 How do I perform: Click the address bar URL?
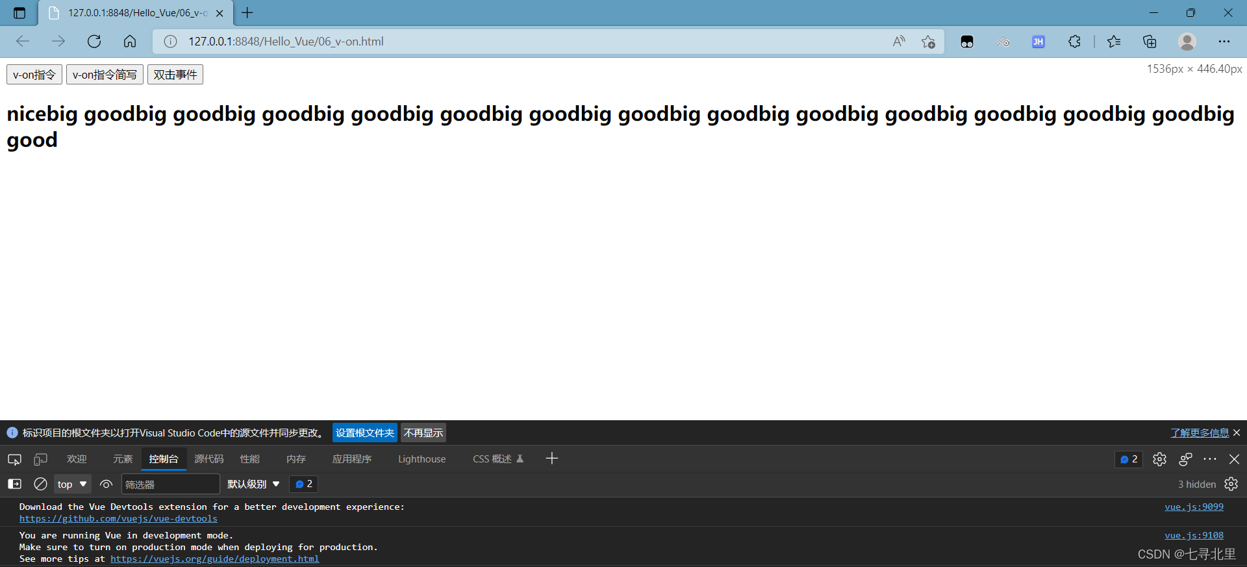[x=286, y=42]
